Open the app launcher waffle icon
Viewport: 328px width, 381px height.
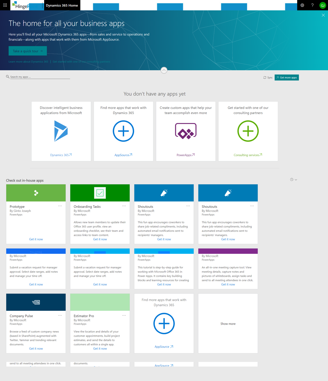point(5,5)
